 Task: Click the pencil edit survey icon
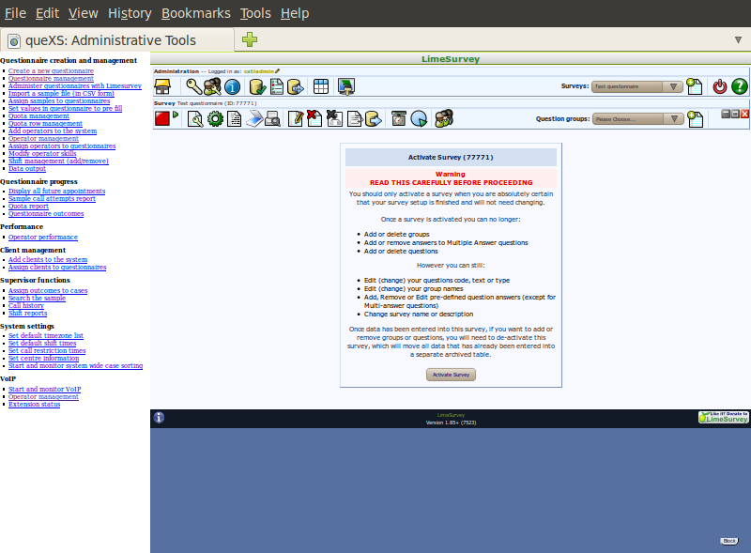pyautogui.click(x=295, y=118)
